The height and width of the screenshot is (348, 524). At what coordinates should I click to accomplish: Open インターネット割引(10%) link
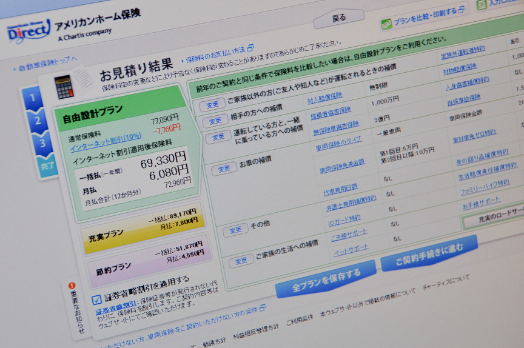106,142
